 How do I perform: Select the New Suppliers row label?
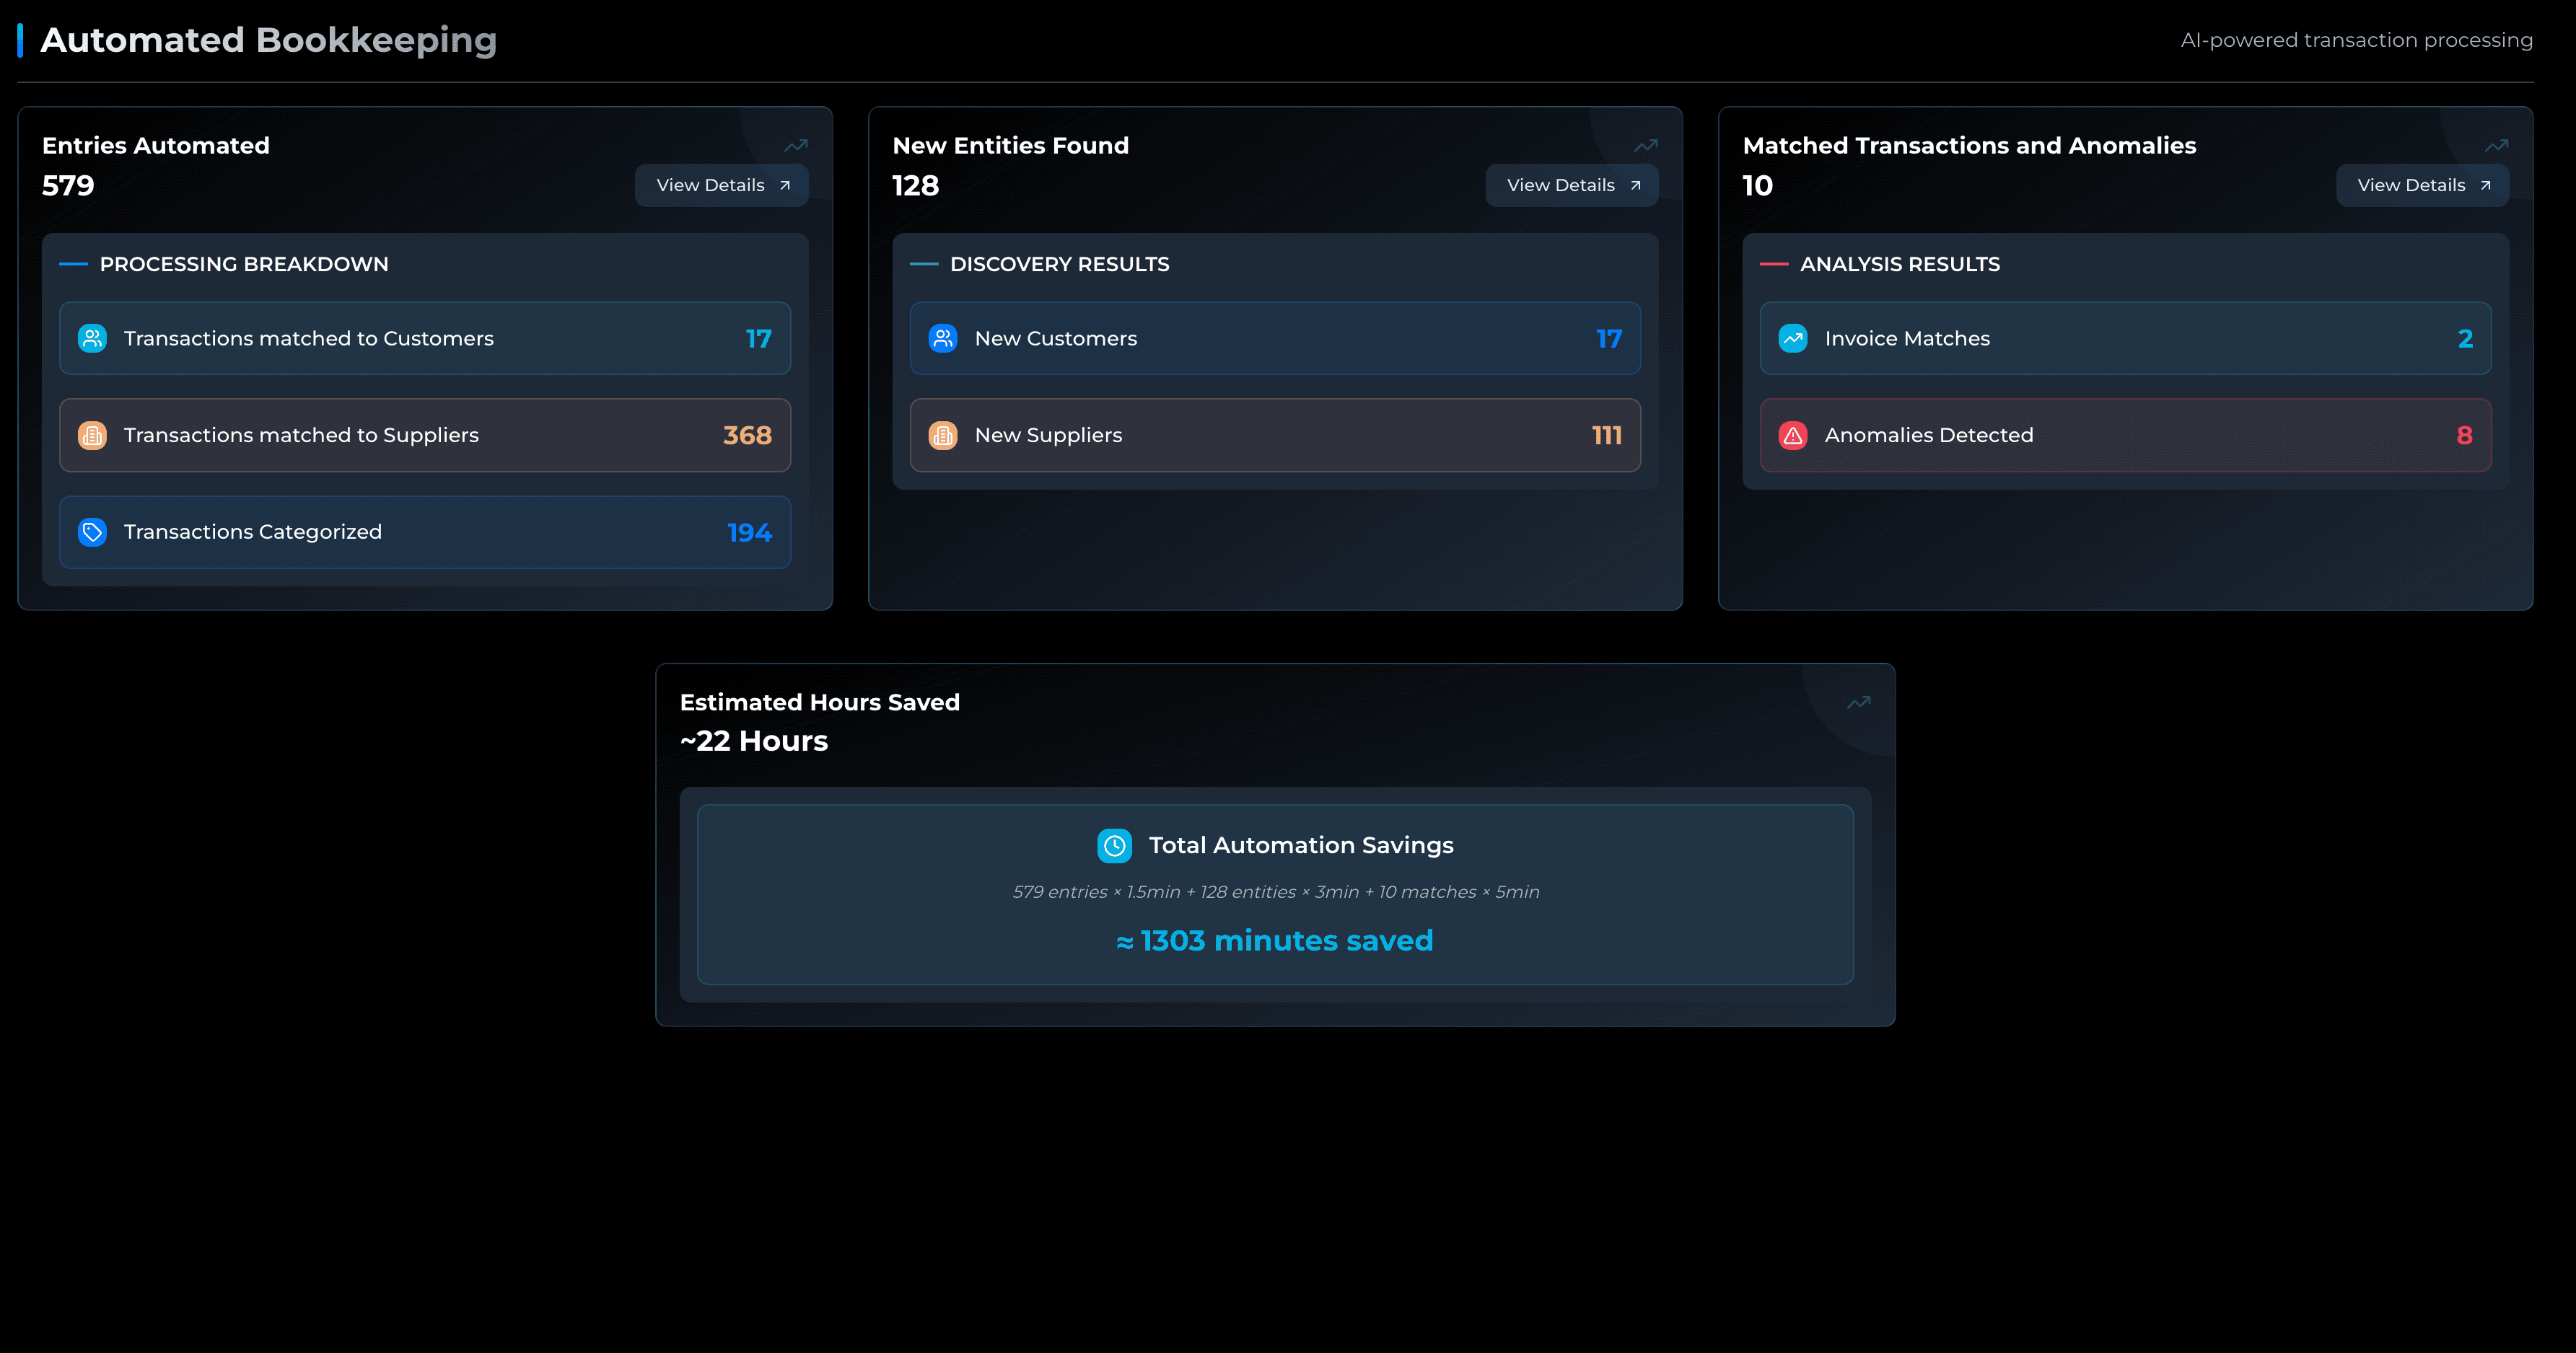pos(1048,436)
